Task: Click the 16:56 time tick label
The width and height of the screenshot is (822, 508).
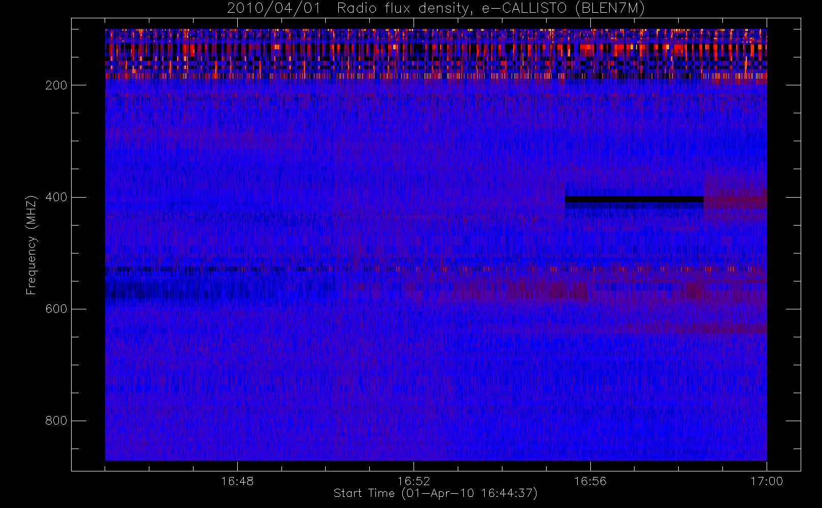Action: (x=590, y=481)
